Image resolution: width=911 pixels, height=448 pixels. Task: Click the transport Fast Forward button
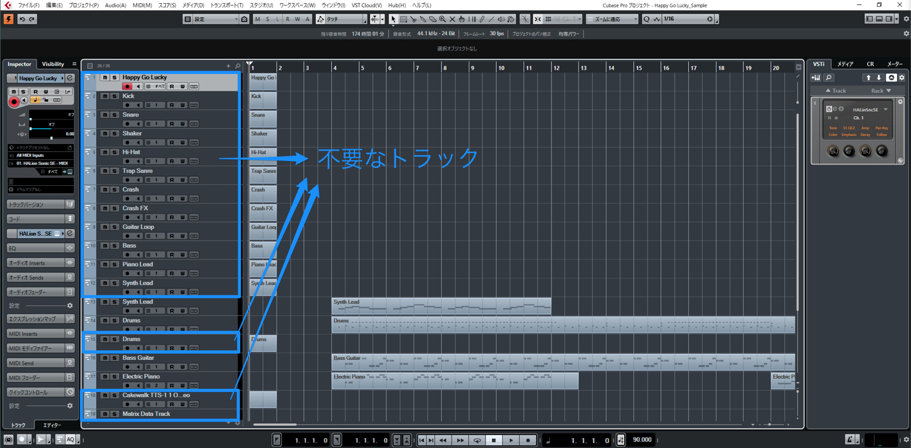(460, 440)
